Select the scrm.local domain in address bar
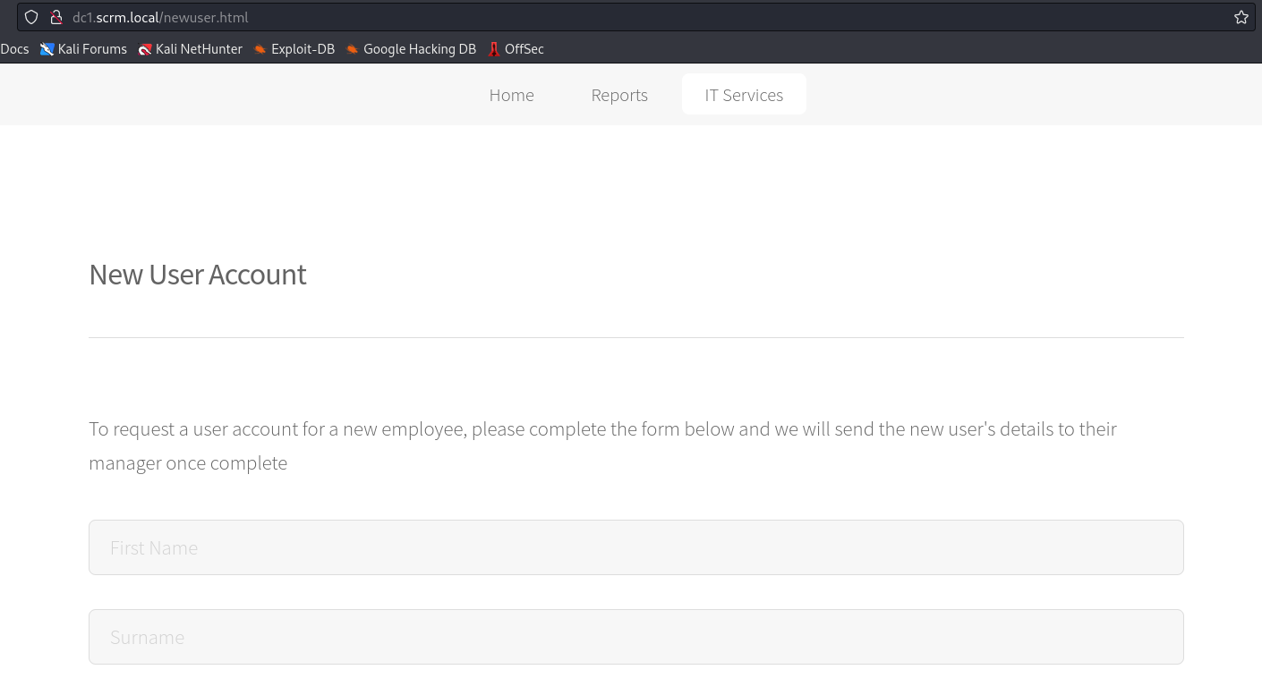This screenshot has height=678, width=1262. tap(127, 17)
